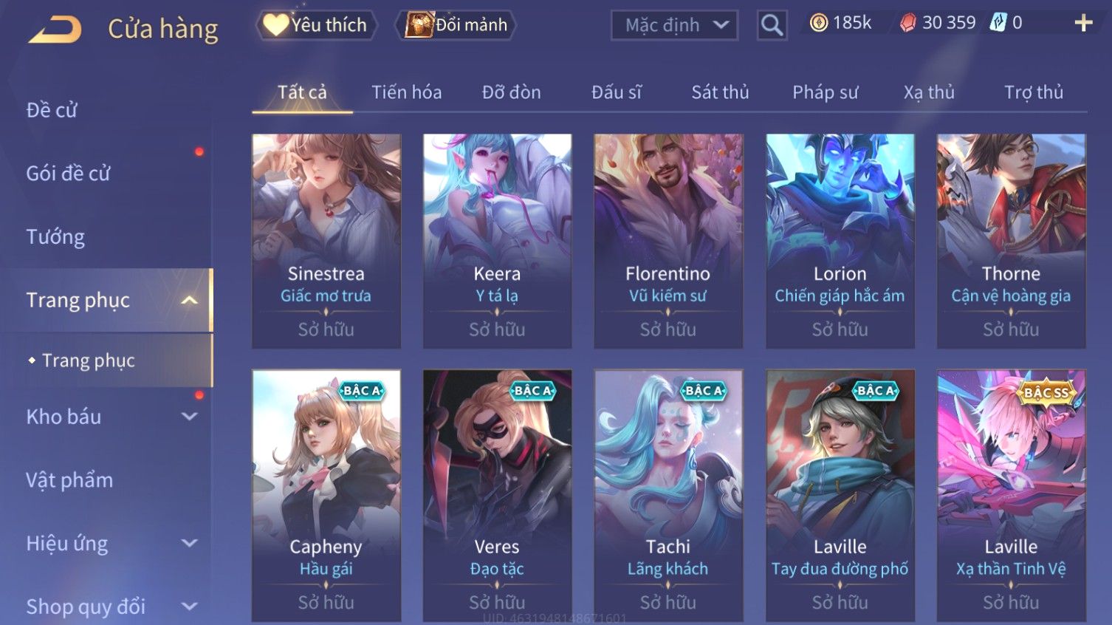Open the search magnifier icon
1112x625 pixels.
772,25
